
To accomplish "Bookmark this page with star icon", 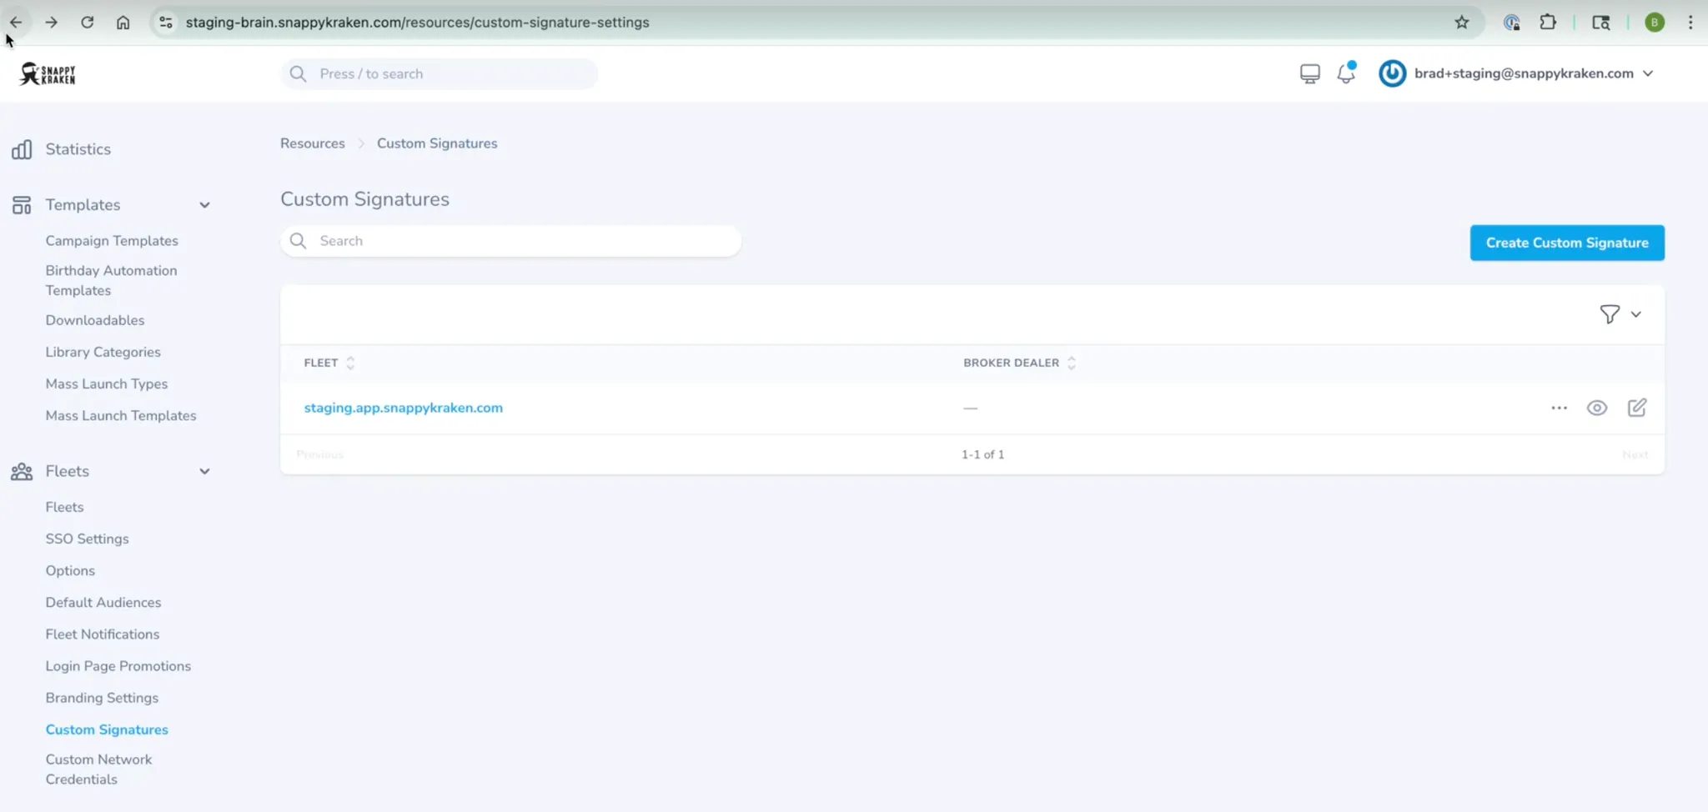I will (1462, 23).
